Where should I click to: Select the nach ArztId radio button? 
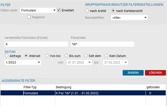click(x=87, y=11)
